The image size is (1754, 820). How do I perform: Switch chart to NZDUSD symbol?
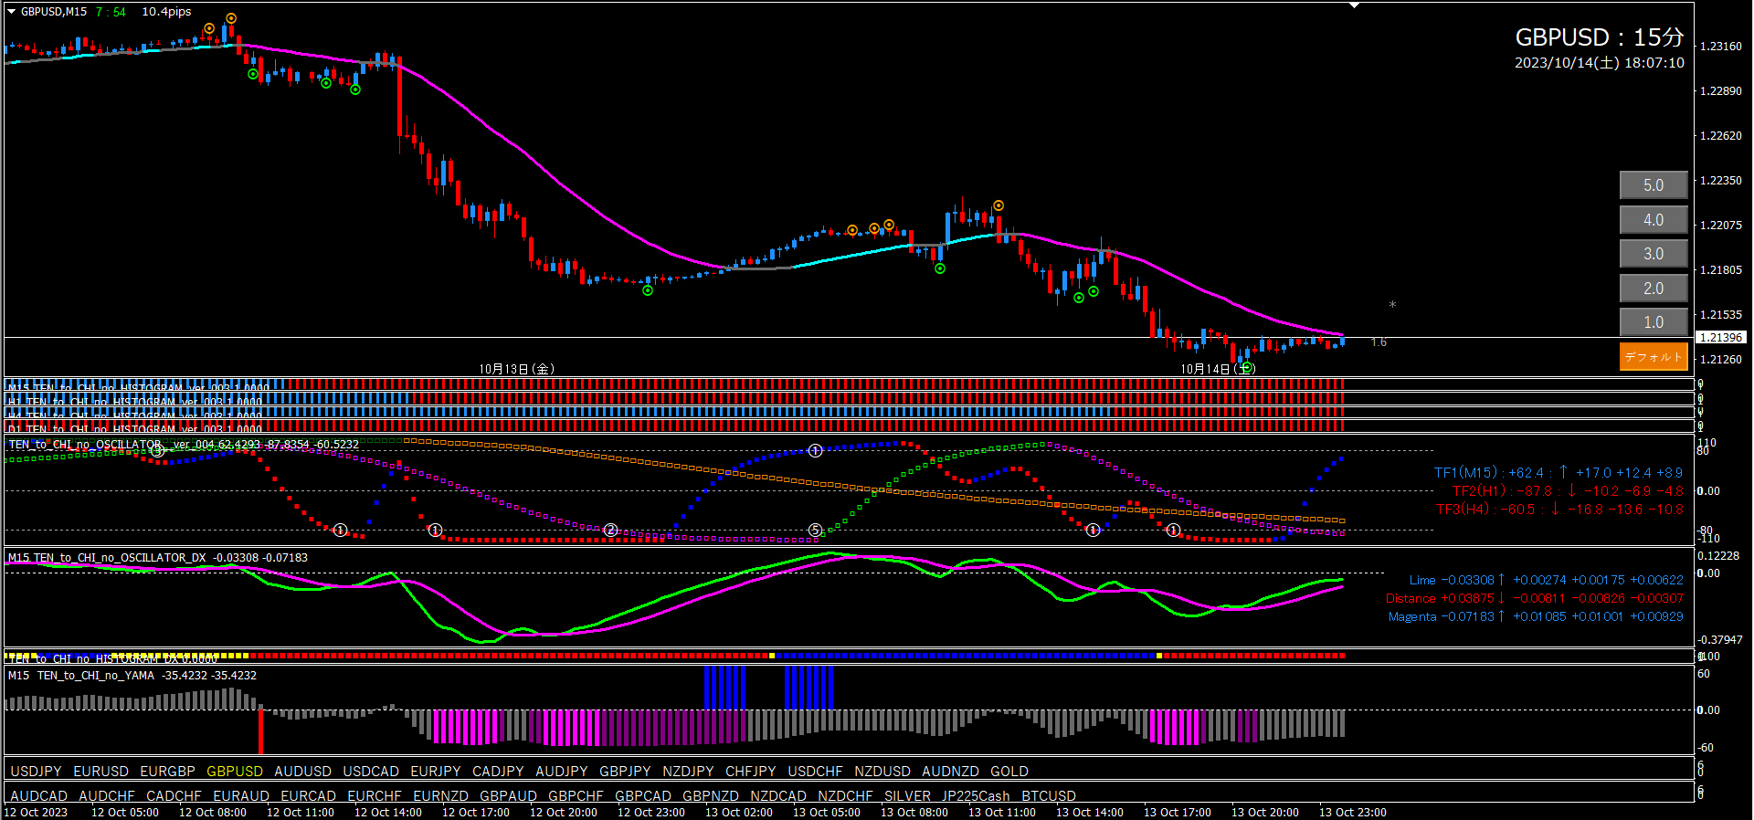pos(882,772)
